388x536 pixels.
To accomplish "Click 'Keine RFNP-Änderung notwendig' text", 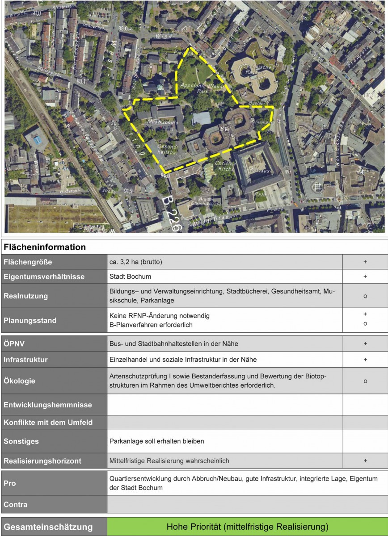I will (159, 316).
